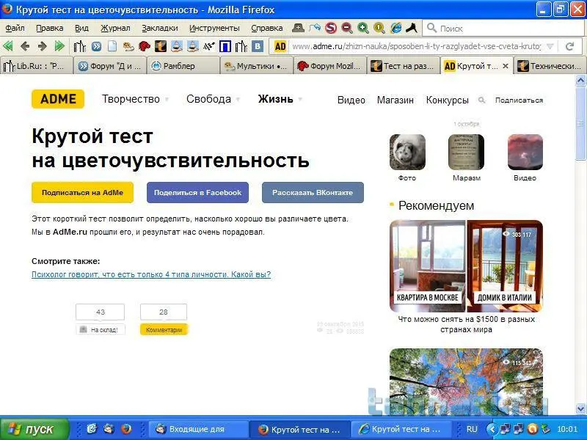Click the AD site identity icon in address bar
Viewport: 587px width, 440px height.
tap(280, 46)
